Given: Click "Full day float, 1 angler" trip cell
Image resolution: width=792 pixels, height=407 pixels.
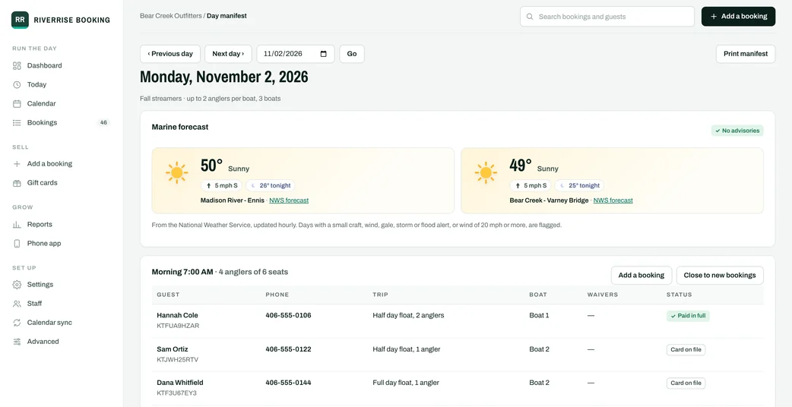Looking at the screenshot, I should pyautogui.click(x=406, y=383).
